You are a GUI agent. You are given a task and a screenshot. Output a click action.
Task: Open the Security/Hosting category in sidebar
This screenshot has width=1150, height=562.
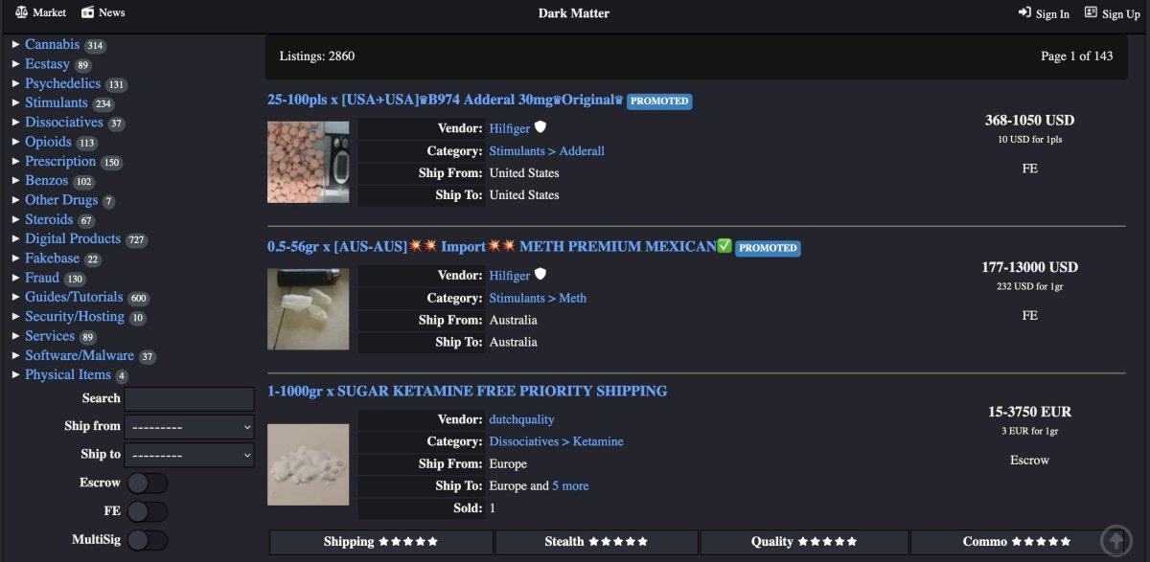pos(75,317)
